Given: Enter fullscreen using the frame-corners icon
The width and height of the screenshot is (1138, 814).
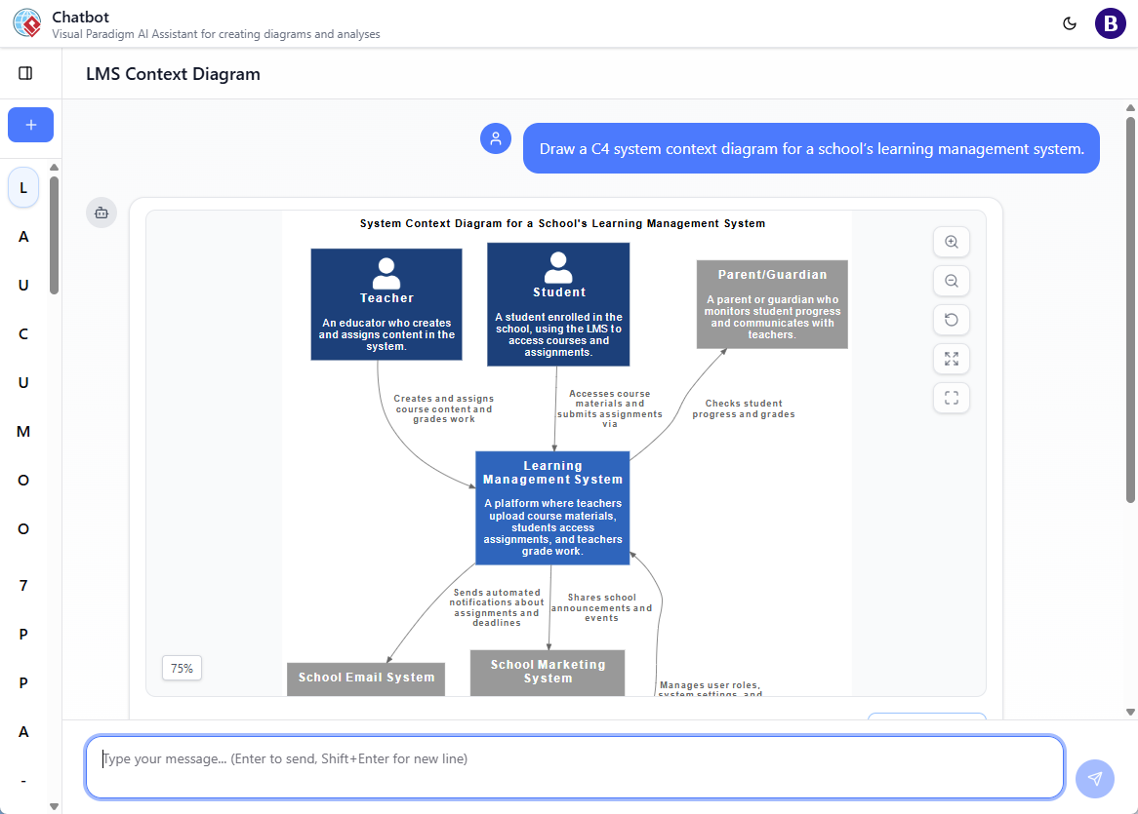Looking at the screenshot, I should click(951, 398).
